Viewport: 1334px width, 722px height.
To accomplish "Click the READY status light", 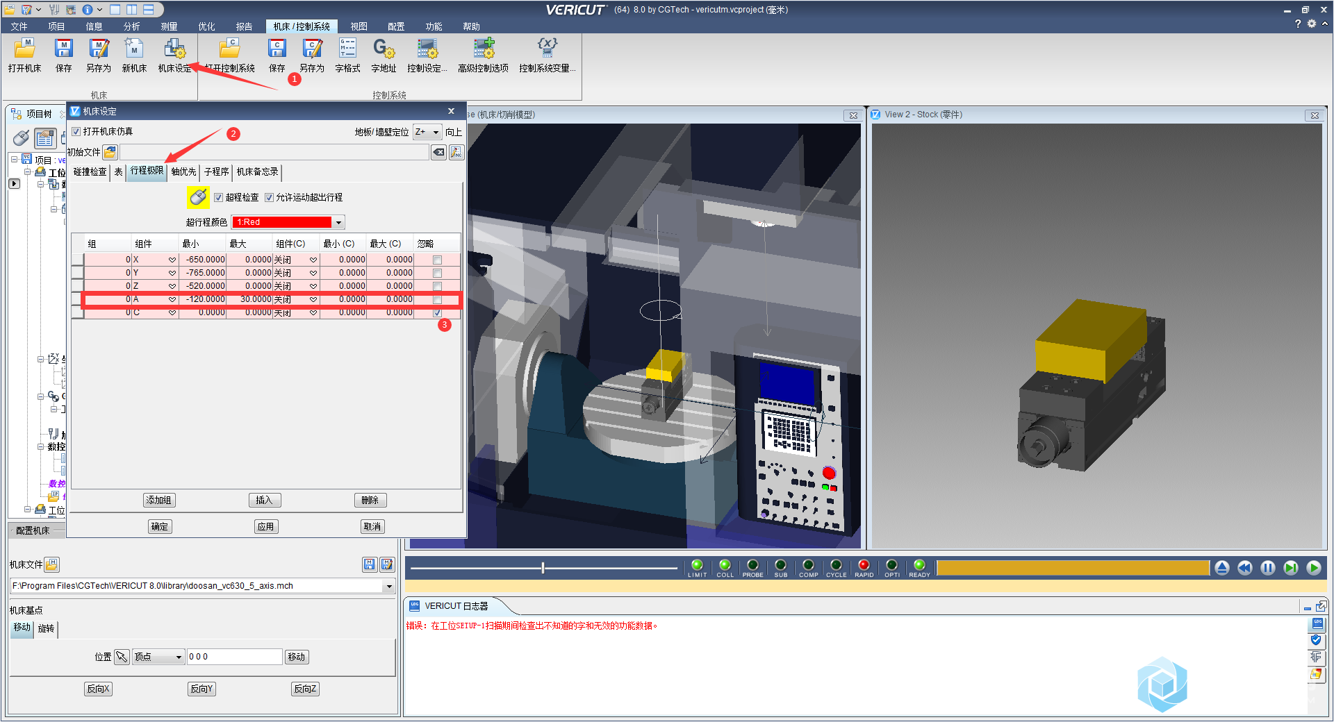I will [x=919, y=565].
